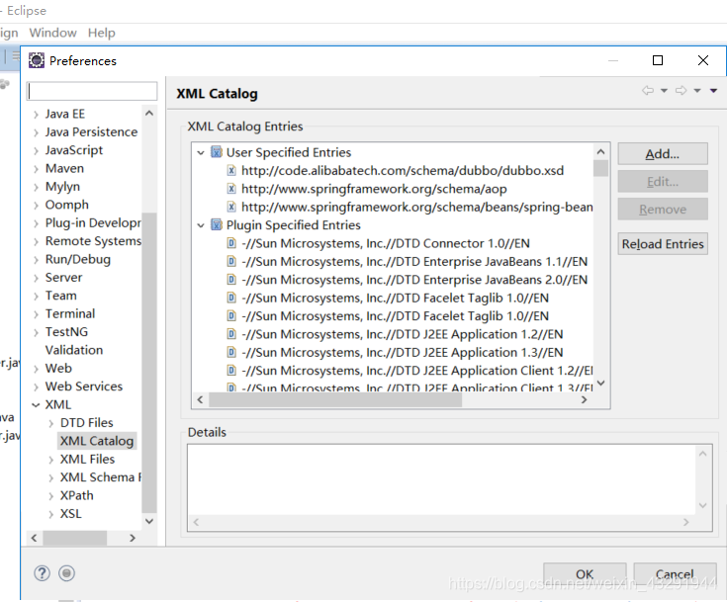The image size is (727, 602).
Task: Collapse the User Specified Entries node
Action: point(201,152)
